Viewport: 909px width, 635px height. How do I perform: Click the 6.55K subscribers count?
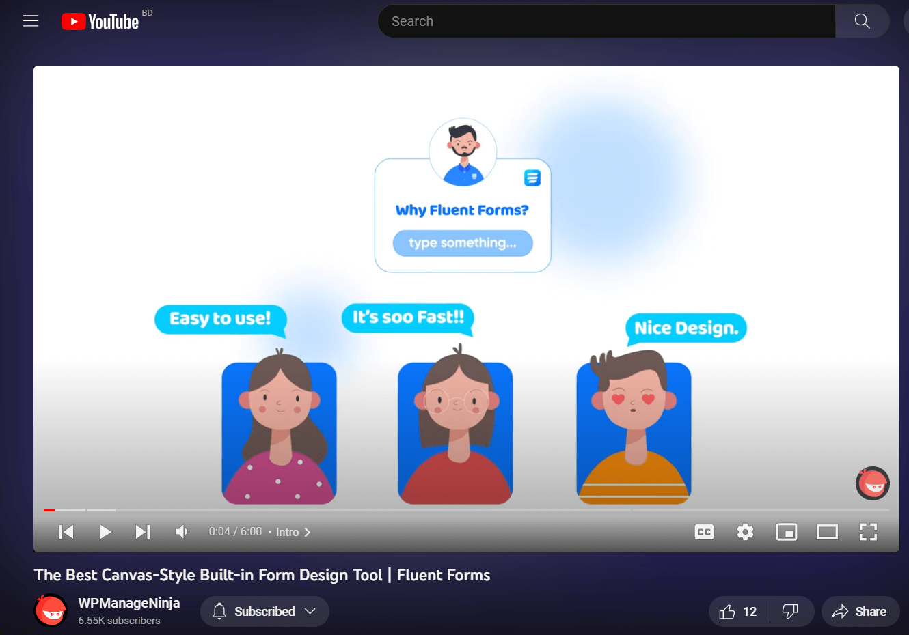[119, 621]
